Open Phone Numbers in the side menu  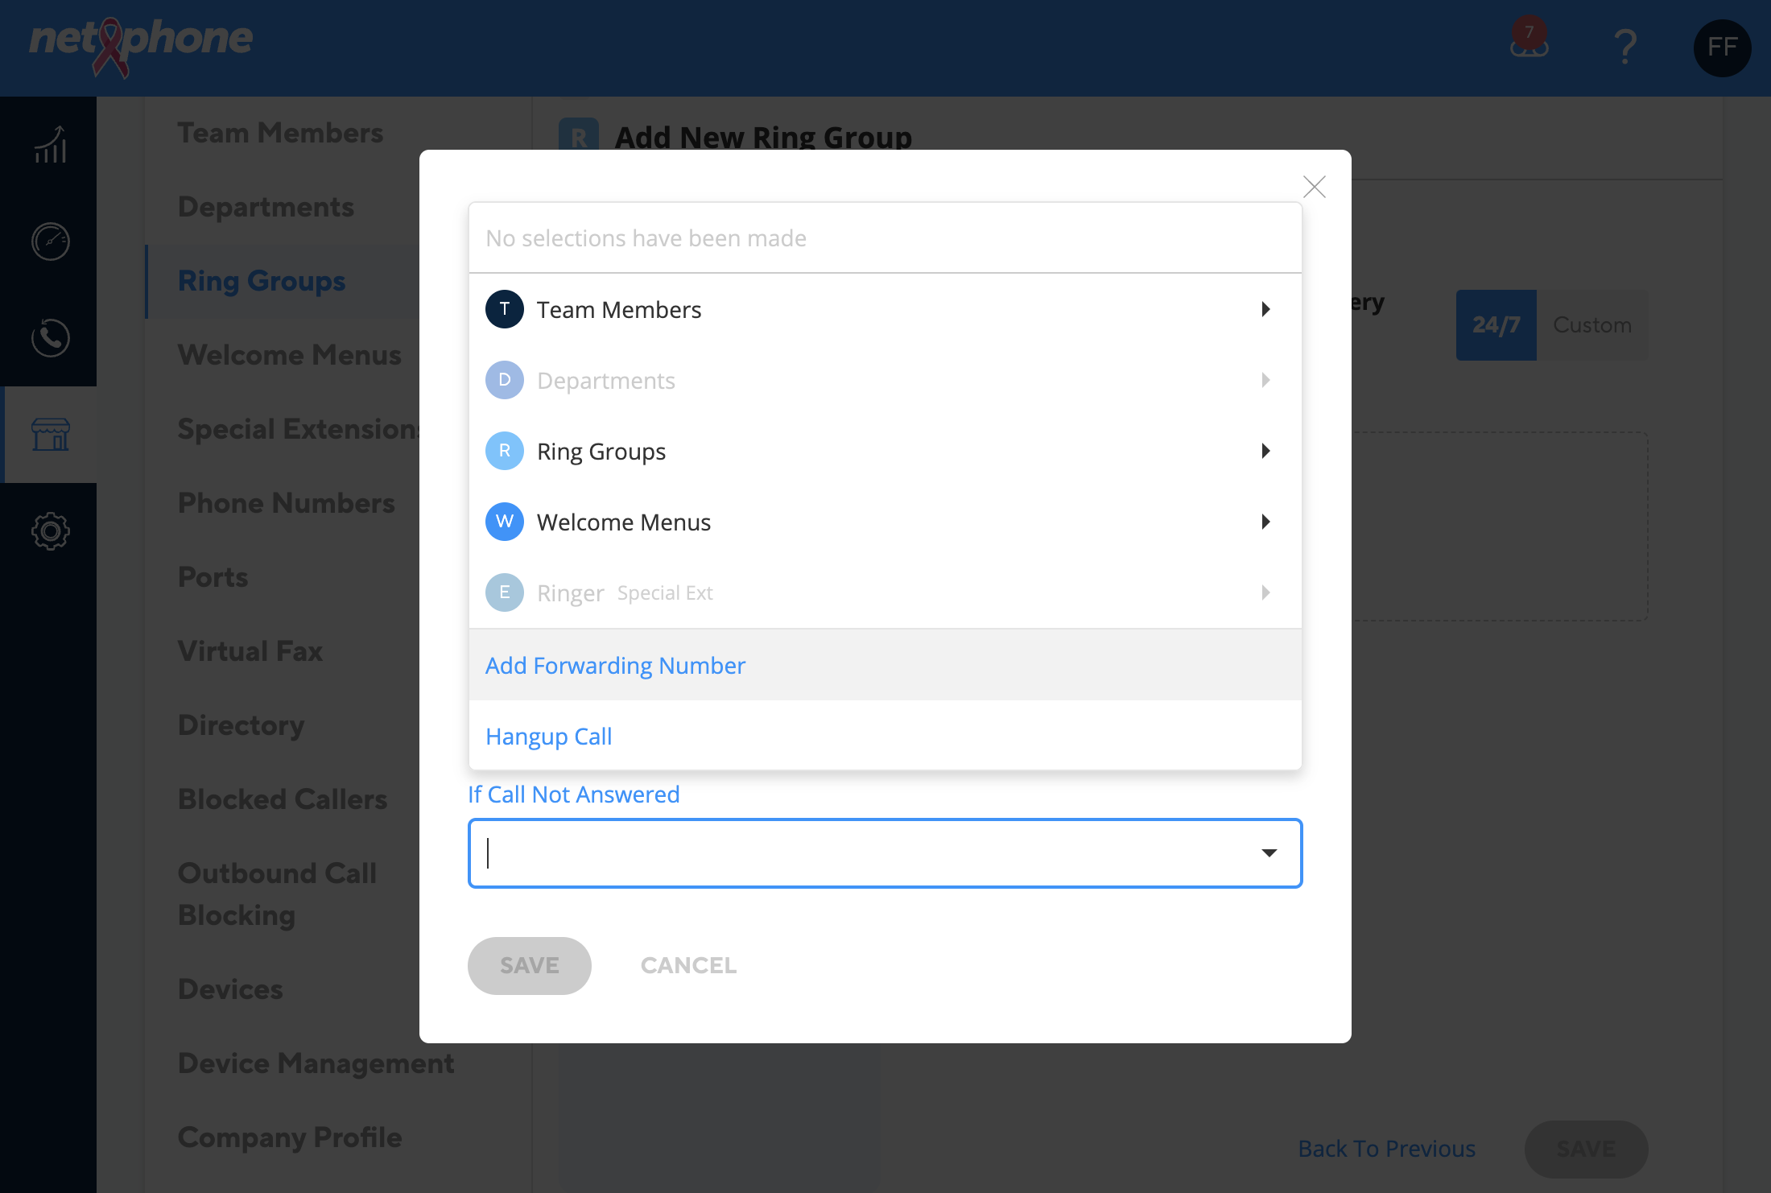click(x=286, y=503)
